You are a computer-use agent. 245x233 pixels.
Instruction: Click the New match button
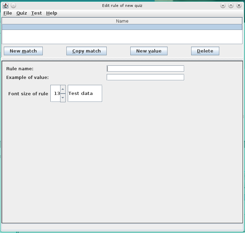pos(23,51)
